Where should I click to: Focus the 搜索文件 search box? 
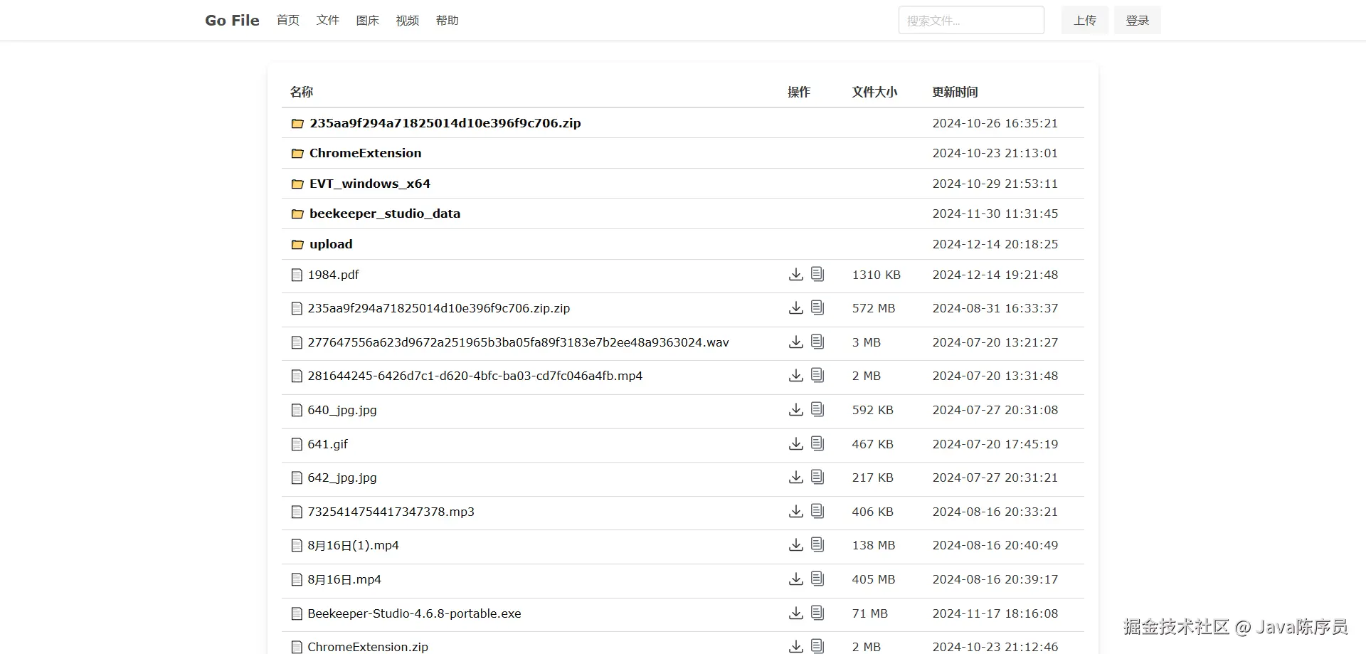point(970,21)
